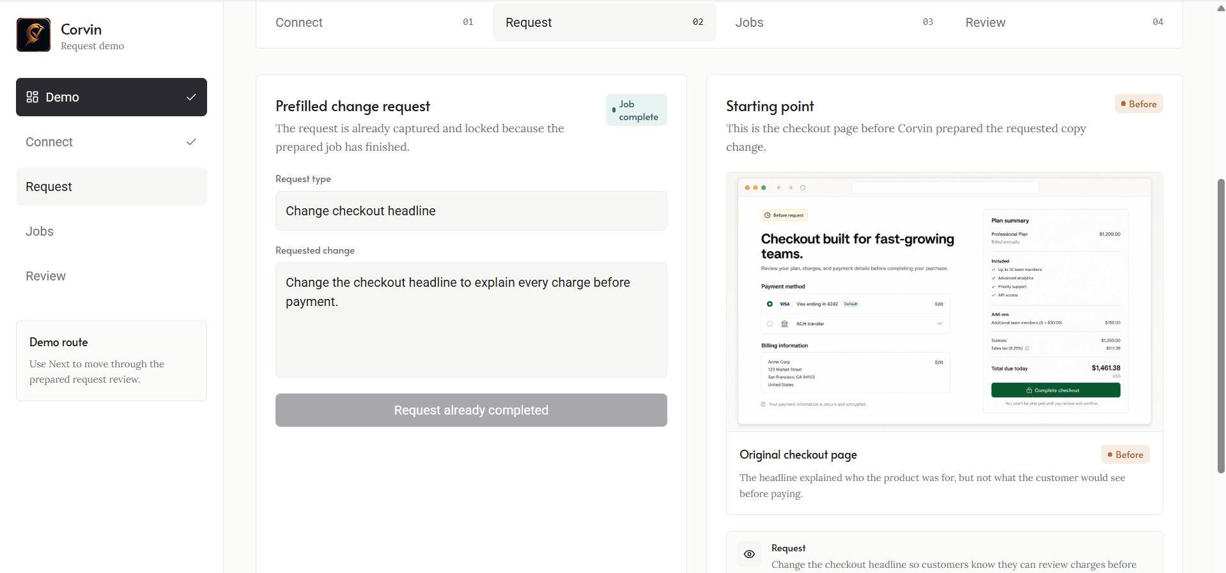Screen dimensions: 1226x573
Task: Click the Before badge beside Original checkout page
Action: (1125, 455)
